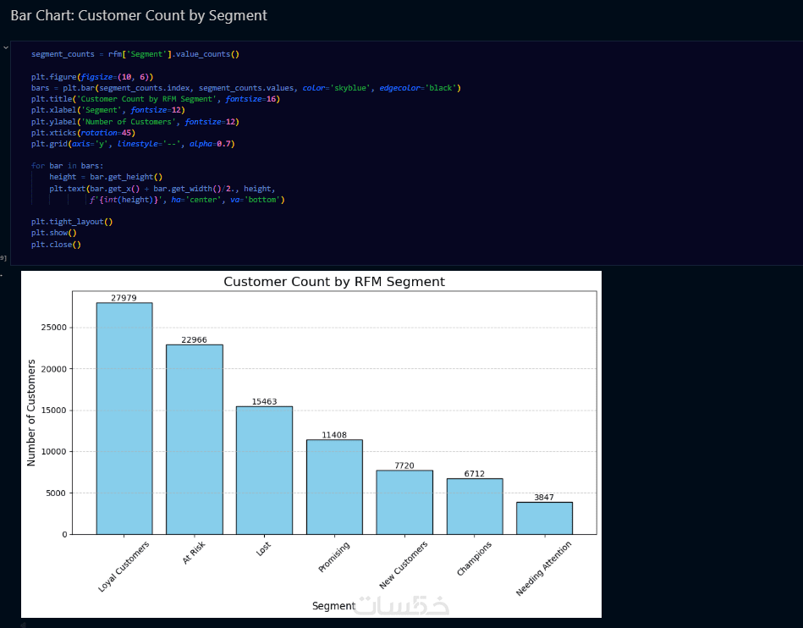Click the heading "Bar Chart: Customer Count by Segment"
Viewport: 803px width, 628px height.
(139, 15)
